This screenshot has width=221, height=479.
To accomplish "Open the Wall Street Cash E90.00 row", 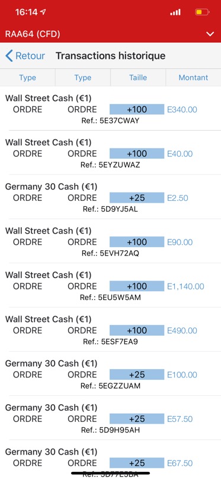I will point(110,241).
